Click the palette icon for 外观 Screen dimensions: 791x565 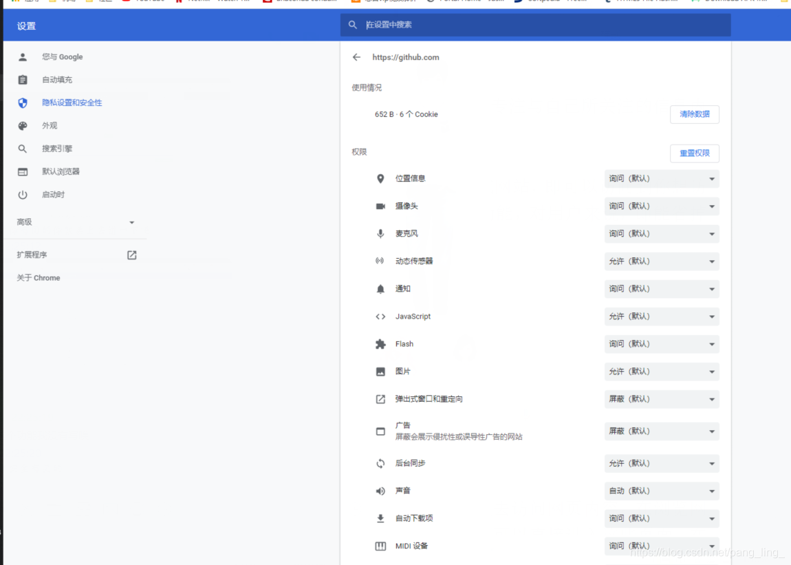click(23, 126)
